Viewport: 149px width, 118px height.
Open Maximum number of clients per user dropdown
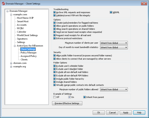pos(114,43)
